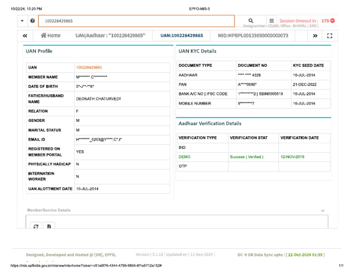Click the Version 3.1.16 footer text
The height and width of the screenshot is (274, 354).
(175, 255)
